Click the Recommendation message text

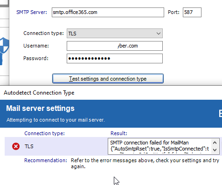[x=145, y=163]
